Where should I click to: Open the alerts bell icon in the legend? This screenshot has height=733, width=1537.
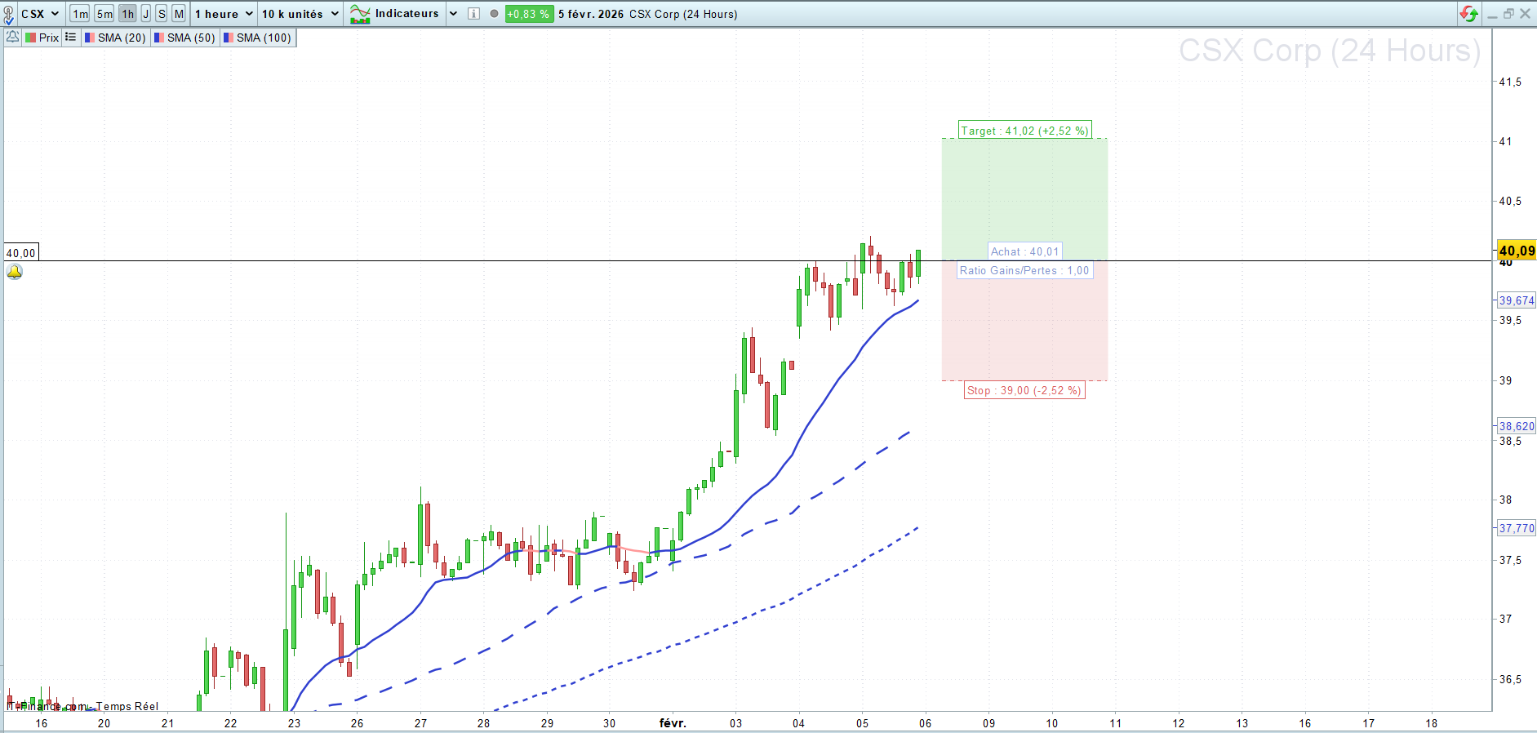pyautogui.click(x=13, y=37)
